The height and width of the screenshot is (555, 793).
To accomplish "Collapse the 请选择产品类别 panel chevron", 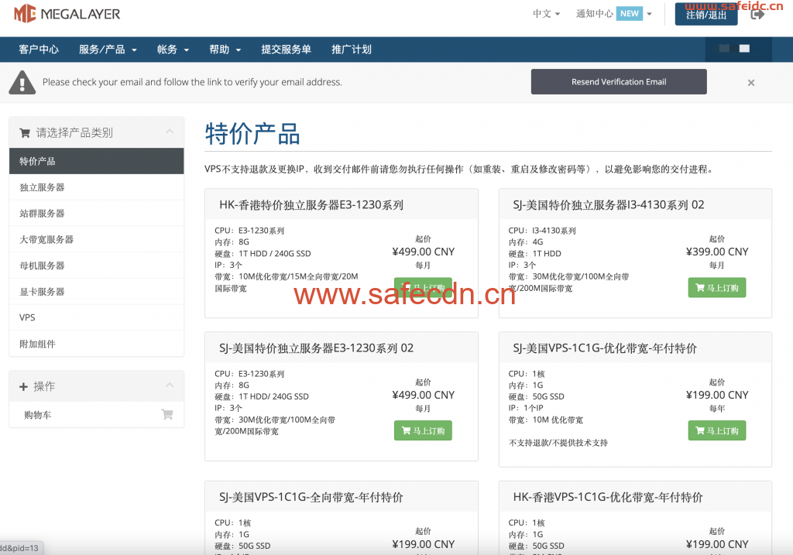I will [170, 132].
